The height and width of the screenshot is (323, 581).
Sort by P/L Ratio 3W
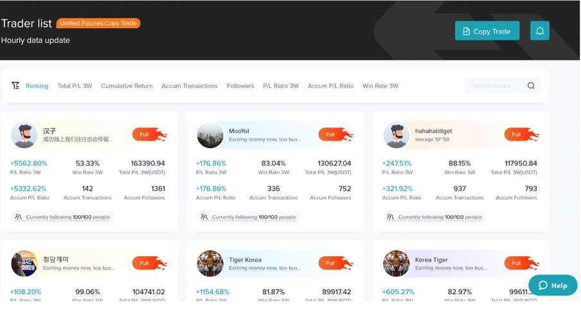coord(281,86)
